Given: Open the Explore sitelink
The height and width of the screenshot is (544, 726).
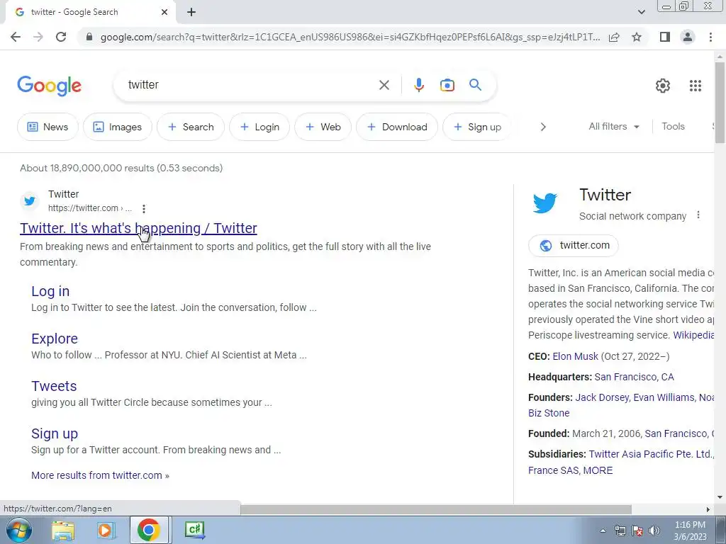Looking at the screenshot, I should pyautogui.click(x=55, y=339).
